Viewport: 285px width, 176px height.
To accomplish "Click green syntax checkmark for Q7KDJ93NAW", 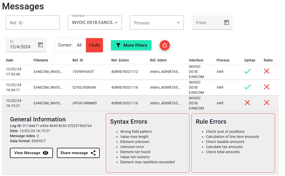I will coord(247,87).
